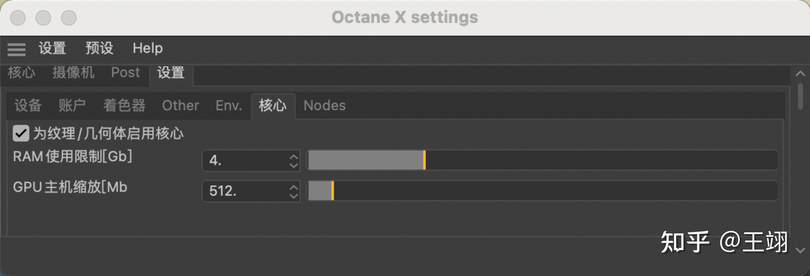This screenshot has height=276, width=810.
Task: Switch to the 摄像机 tab
Action: [73, 73]
